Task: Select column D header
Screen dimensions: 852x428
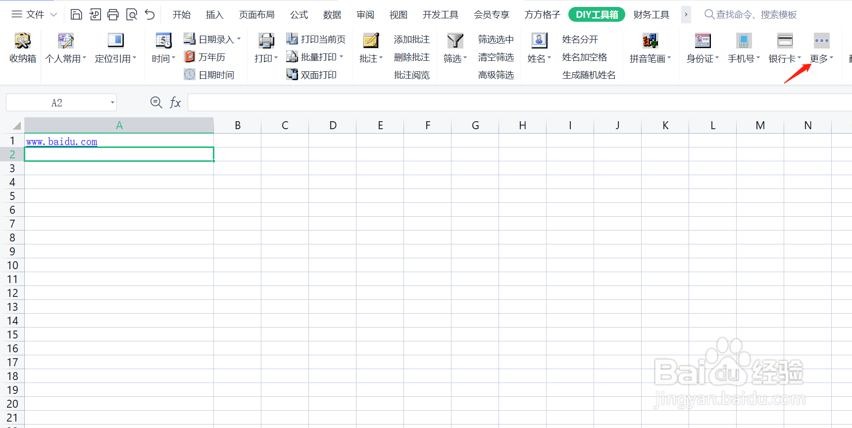Action: [x=333, y=125]
